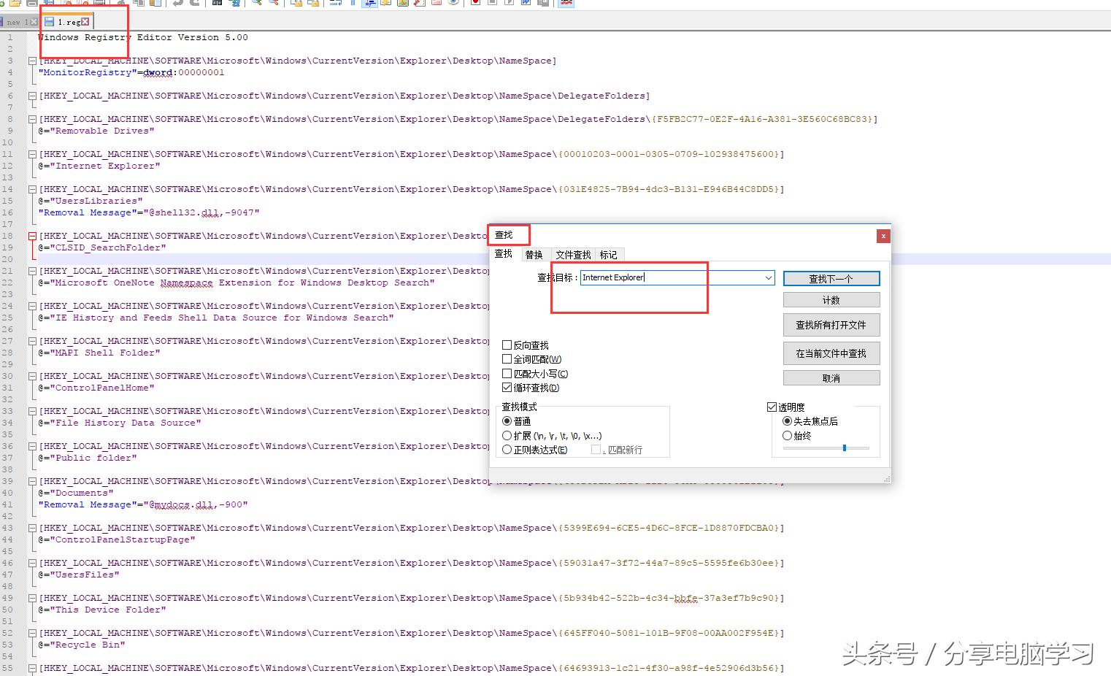Collapse the NameSpace registry key on line 3
Viewport: 1111px width, 676px height.
pyautogui.click(x=31, y=61)
